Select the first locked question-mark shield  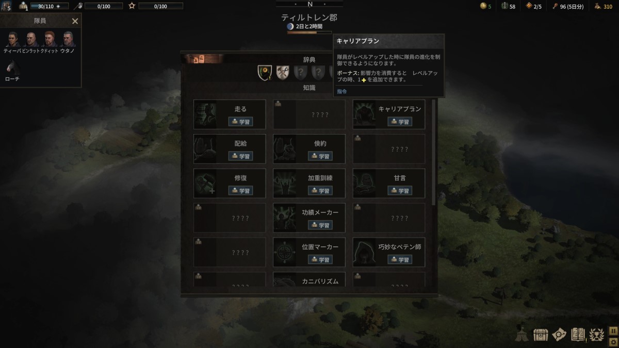[x=300, y=73]
